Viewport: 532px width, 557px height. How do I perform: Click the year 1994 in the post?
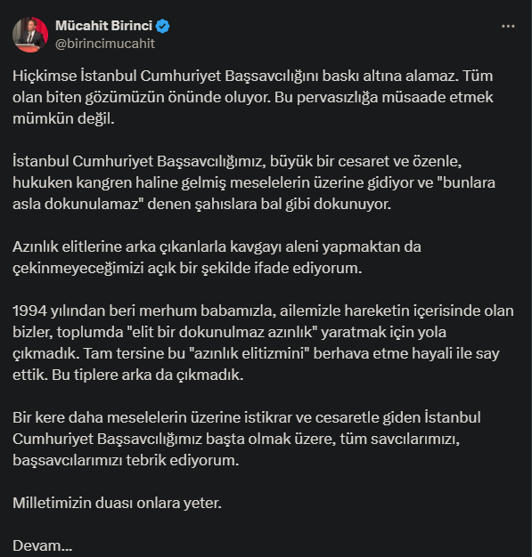point(29,311)
